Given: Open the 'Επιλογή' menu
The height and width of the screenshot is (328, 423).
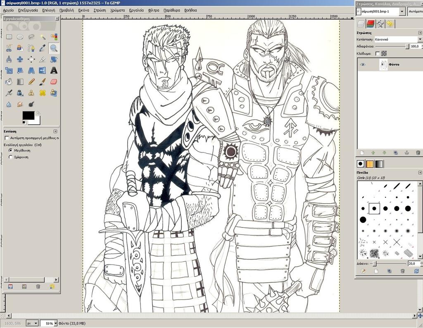Looking at the screenshot, I should click(x=49, y=10).
